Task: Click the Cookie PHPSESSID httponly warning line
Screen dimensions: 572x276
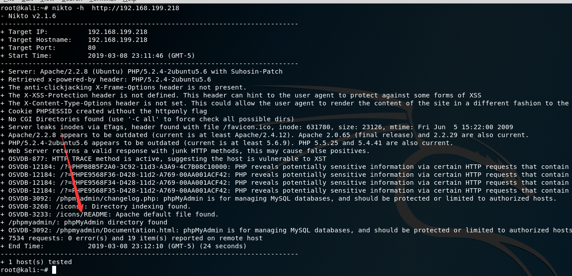Action: point(107,111)
